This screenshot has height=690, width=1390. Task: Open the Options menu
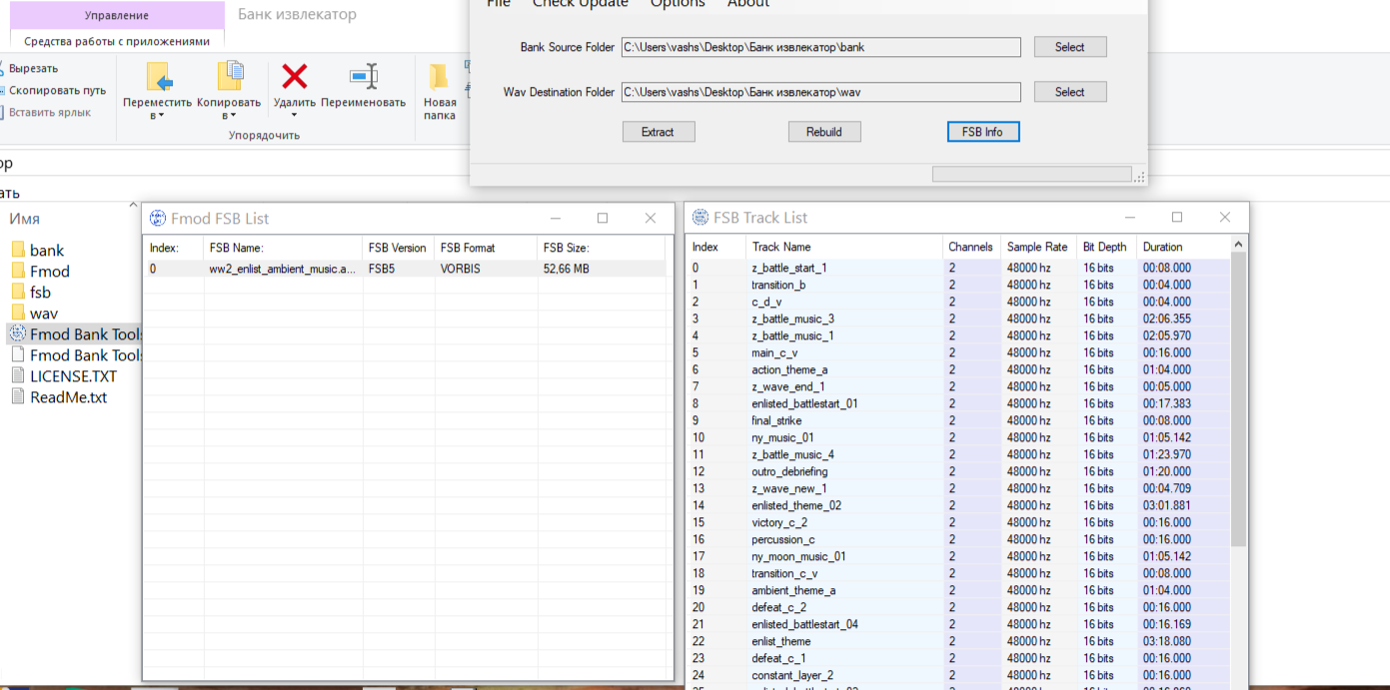[678, 5]
